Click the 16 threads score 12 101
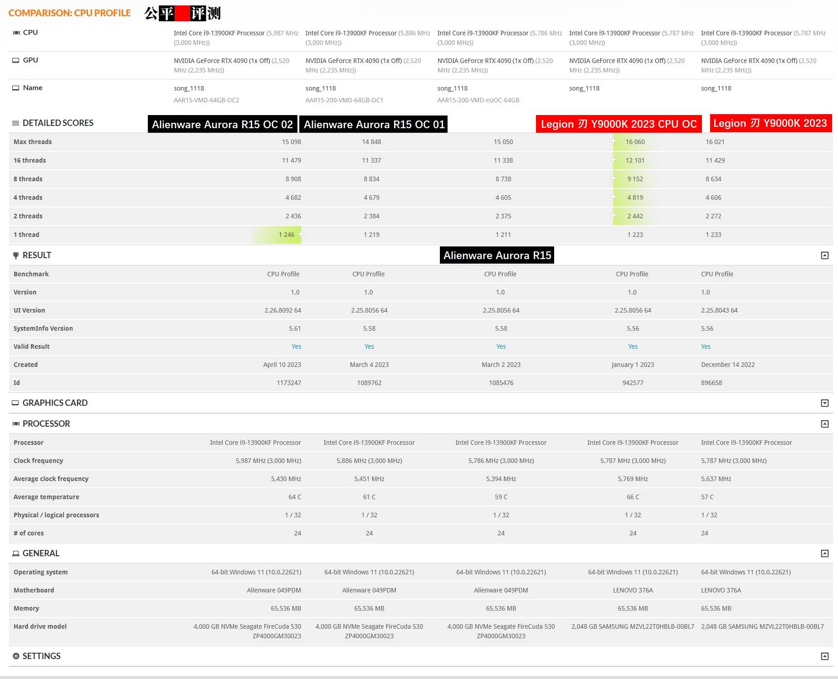Image resolution: width=838 pixels, height=679 pixels. (x=635, y=160)
